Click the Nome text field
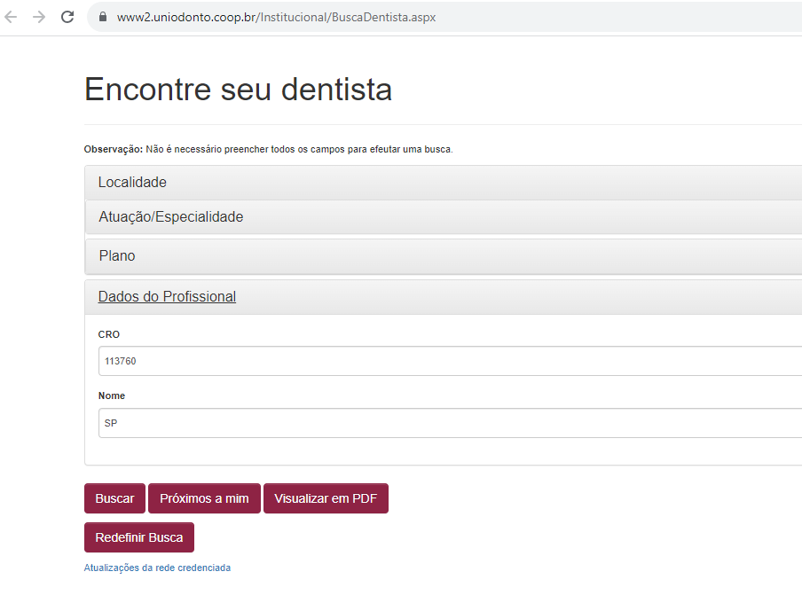This screenshot has height=603, width=802. (x=444, y=423)
